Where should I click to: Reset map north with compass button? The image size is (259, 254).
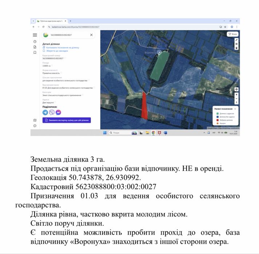(236, 102)
